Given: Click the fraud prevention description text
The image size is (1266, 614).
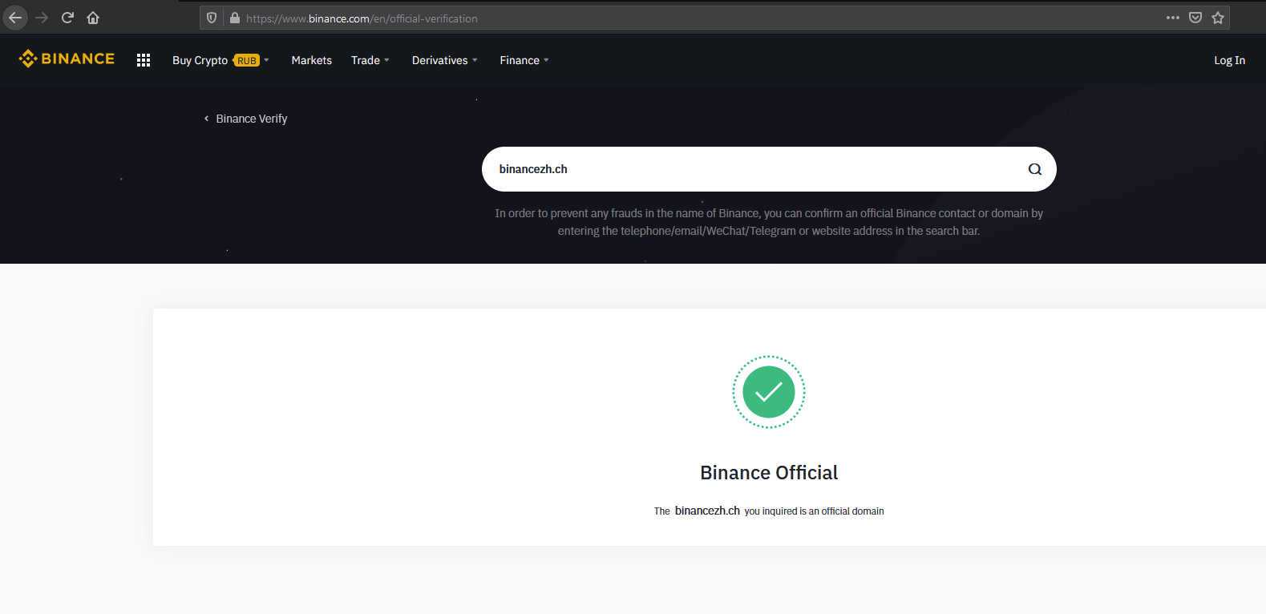Looking at the screenshot, I should (769, 222).
